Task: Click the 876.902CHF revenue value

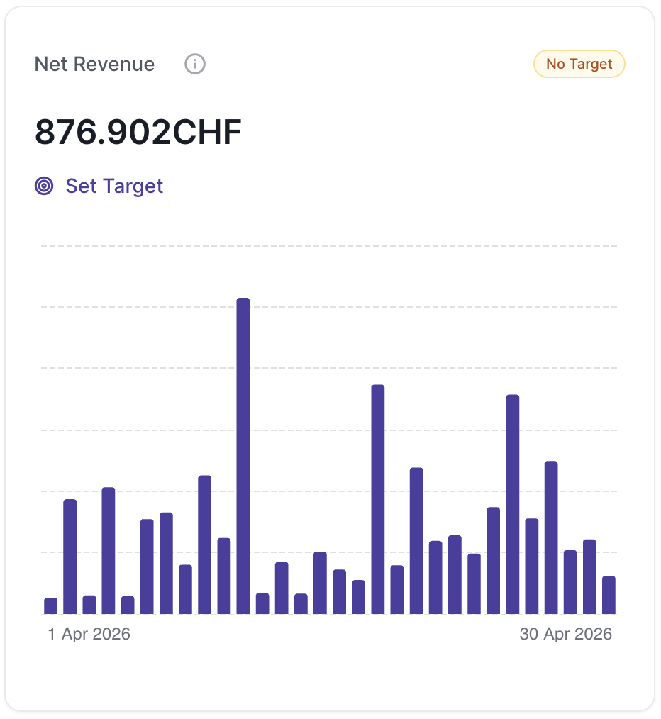Action: [138, 132]
